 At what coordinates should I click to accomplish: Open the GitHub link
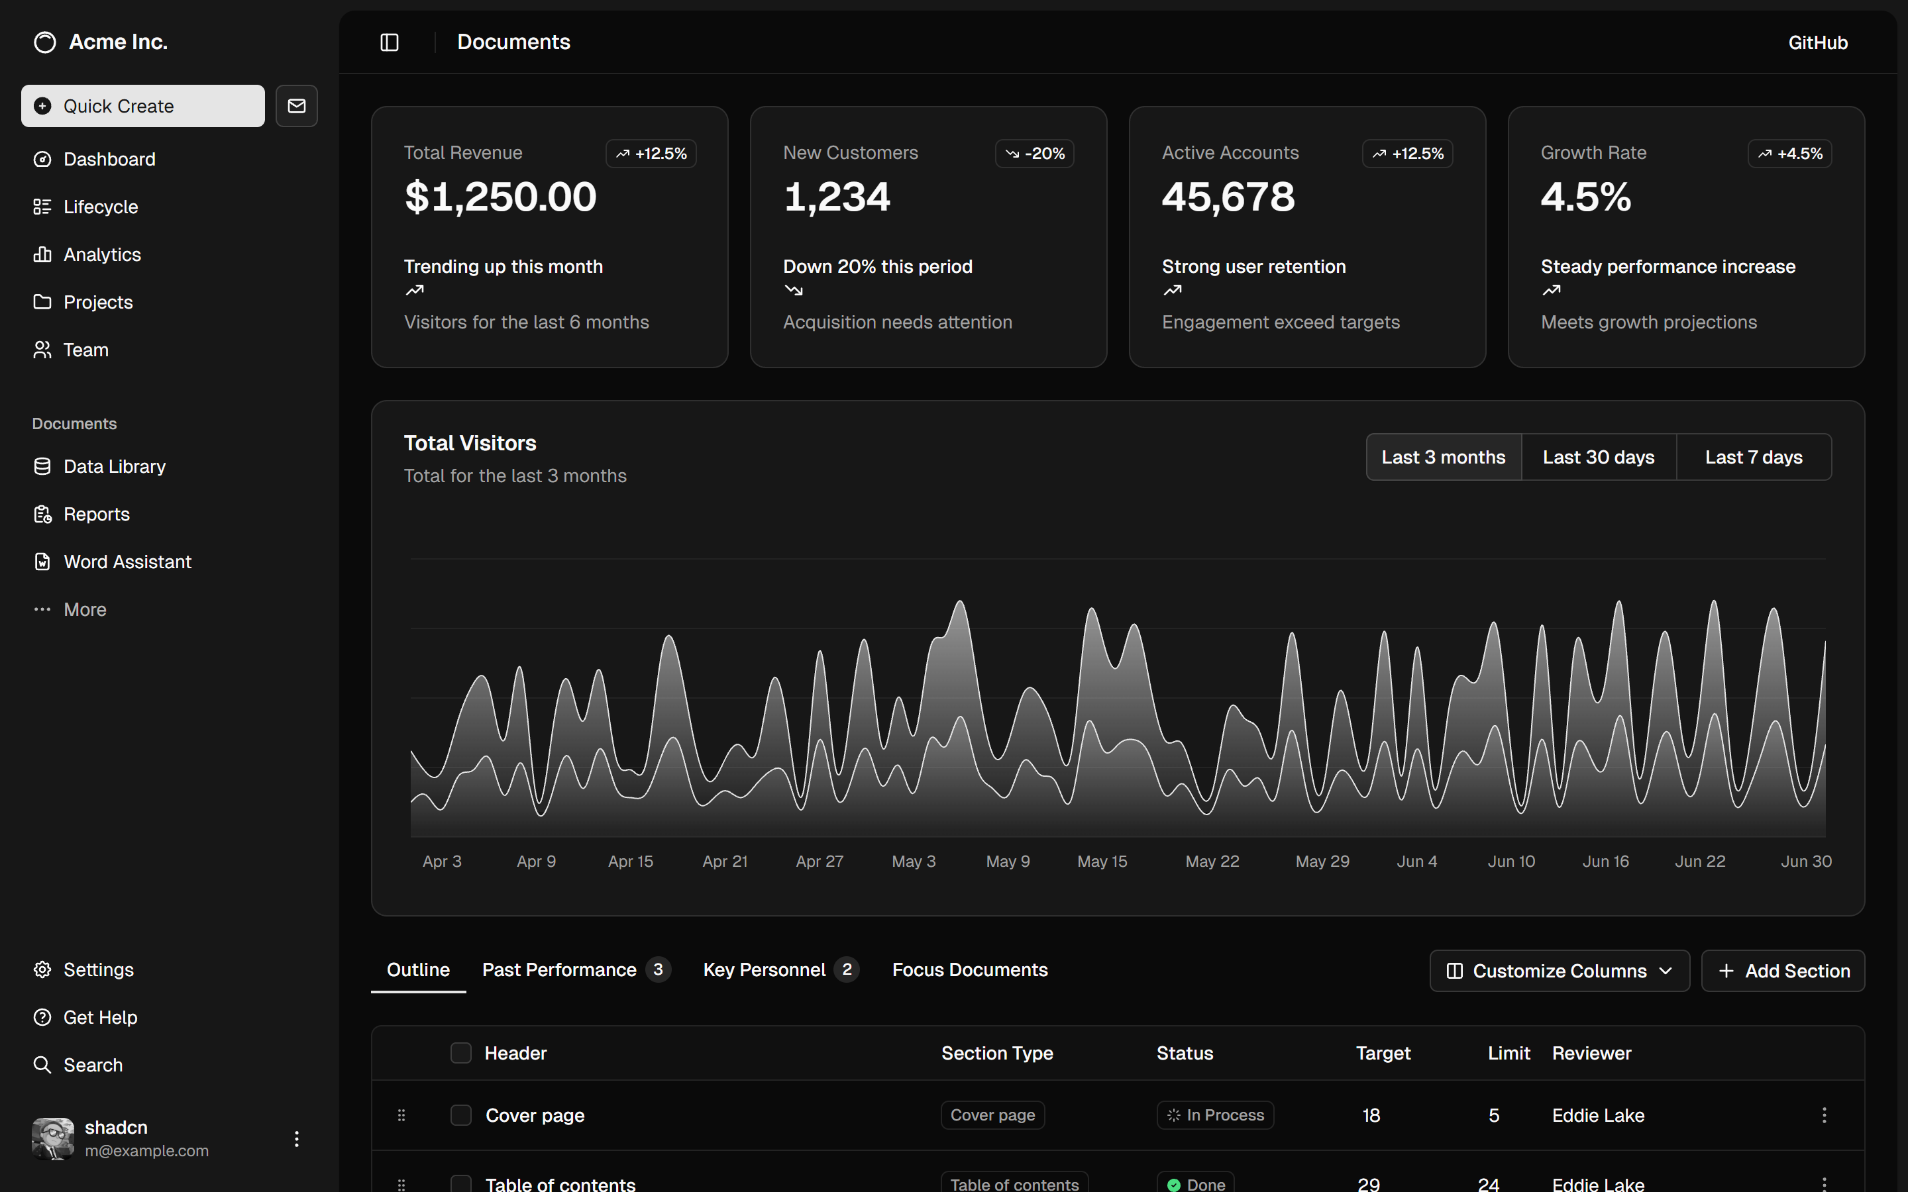tap(1817, 42)
